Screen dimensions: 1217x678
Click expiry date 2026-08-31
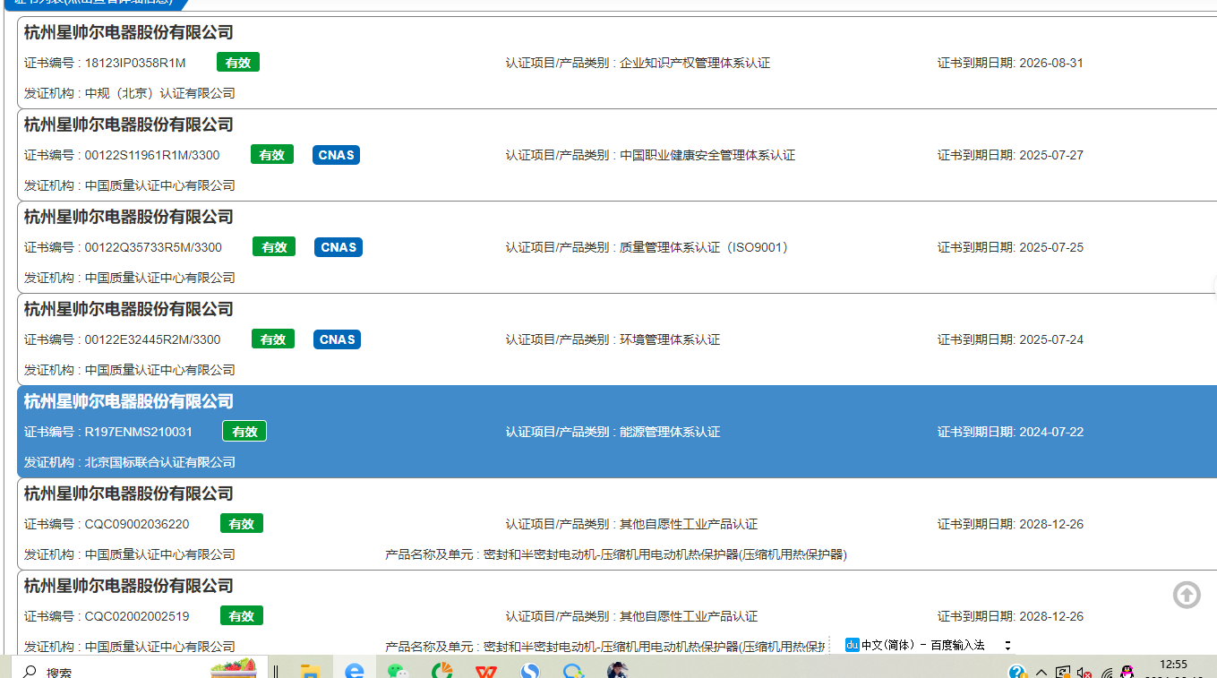click(x=1051, y=63)
